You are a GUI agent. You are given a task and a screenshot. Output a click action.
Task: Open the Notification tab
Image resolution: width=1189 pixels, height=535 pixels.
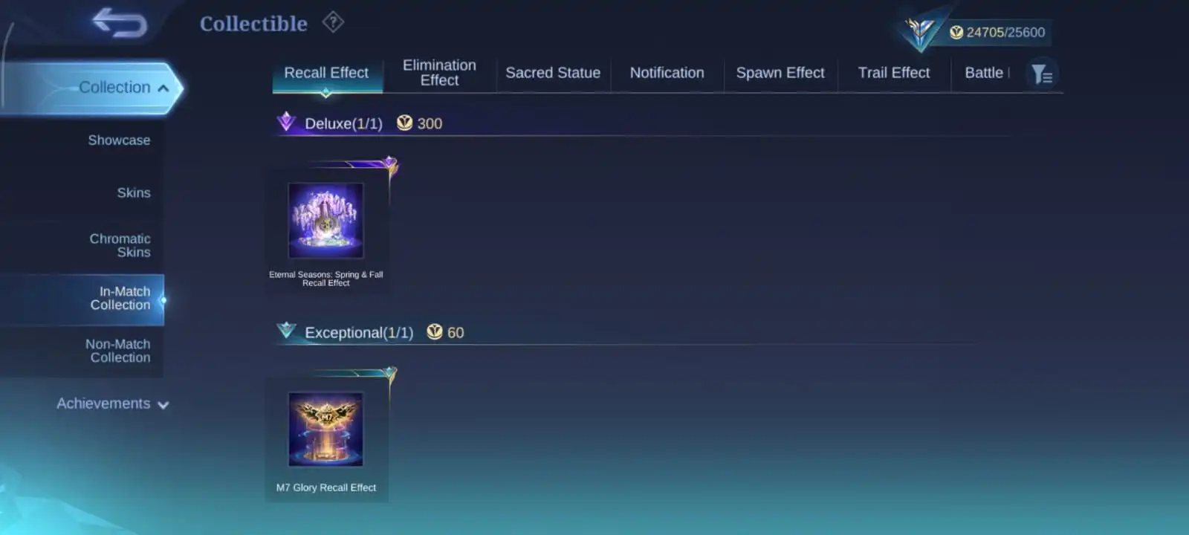click(x=667, y=73)
